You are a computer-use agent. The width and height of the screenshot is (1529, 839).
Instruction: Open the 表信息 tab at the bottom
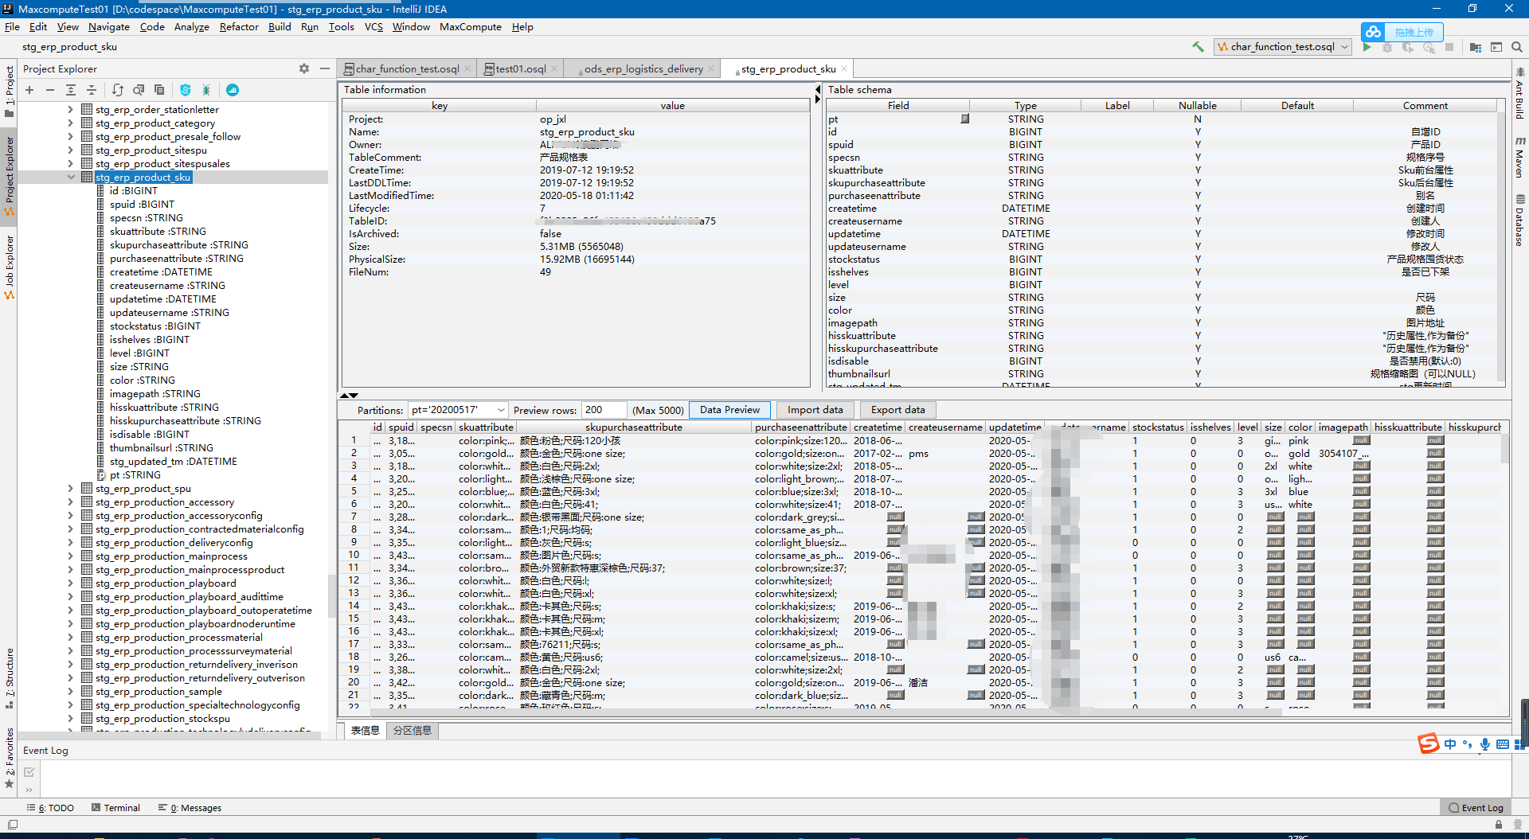[x=364, y=730]
